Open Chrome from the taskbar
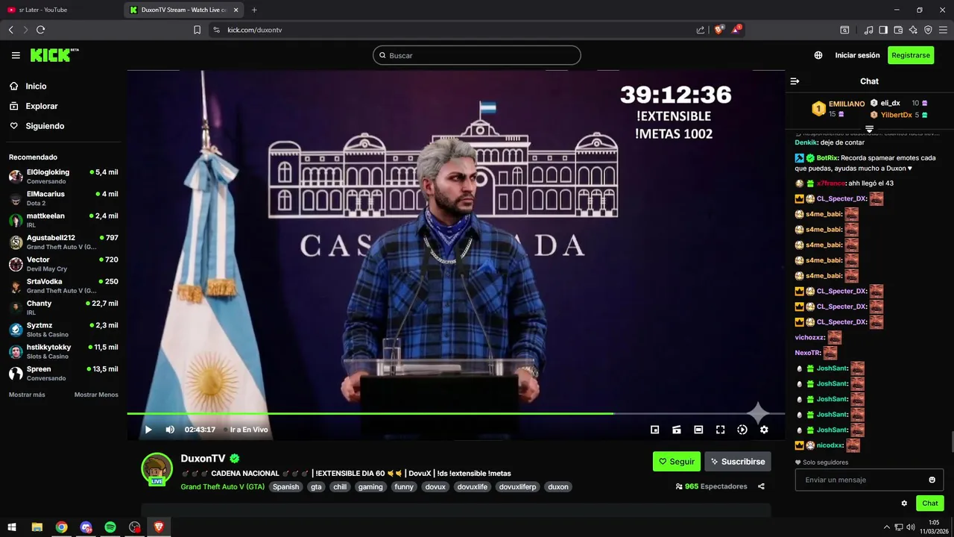Screen dimensions: 954x537 pos(61,527)
